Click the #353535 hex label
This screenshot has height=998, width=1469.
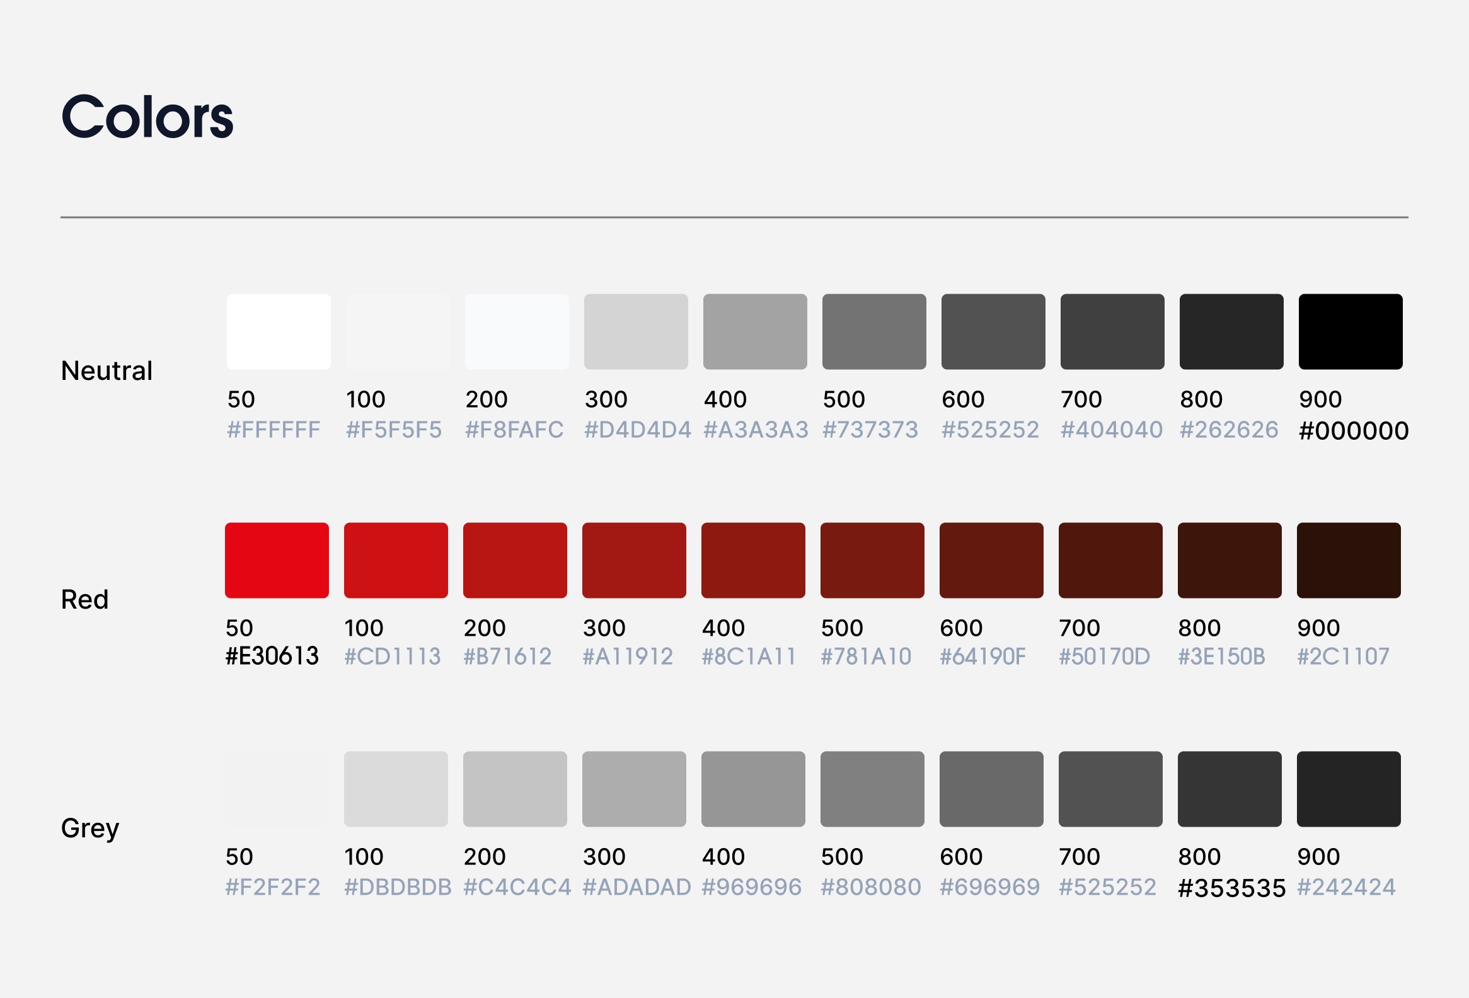(x=1231, y=888)
